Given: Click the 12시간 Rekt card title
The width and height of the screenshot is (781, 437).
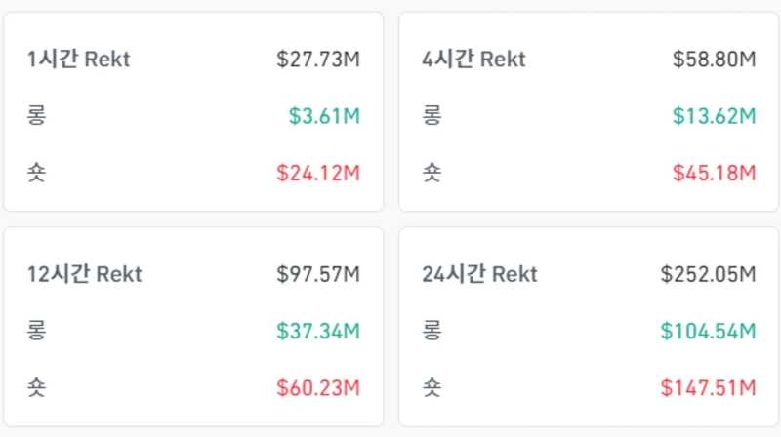Looking at the screenshot, I should point(85,274).
